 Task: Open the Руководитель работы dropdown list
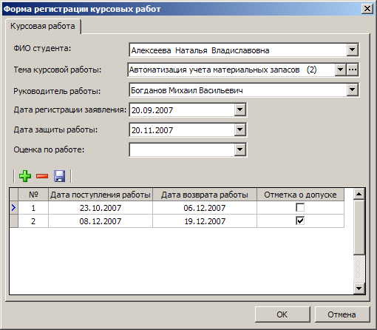[x=353, y=90]
